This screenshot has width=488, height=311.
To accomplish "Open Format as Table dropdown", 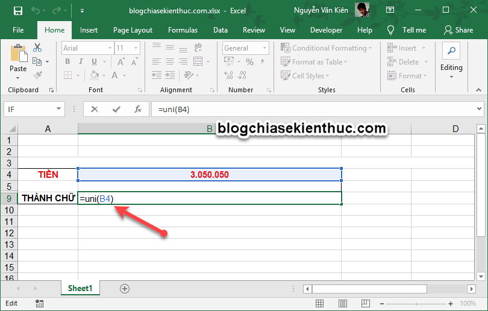I will tap(314, 61).
